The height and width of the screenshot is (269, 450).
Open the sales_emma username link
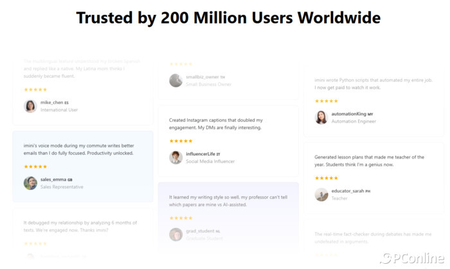[53, 179]
